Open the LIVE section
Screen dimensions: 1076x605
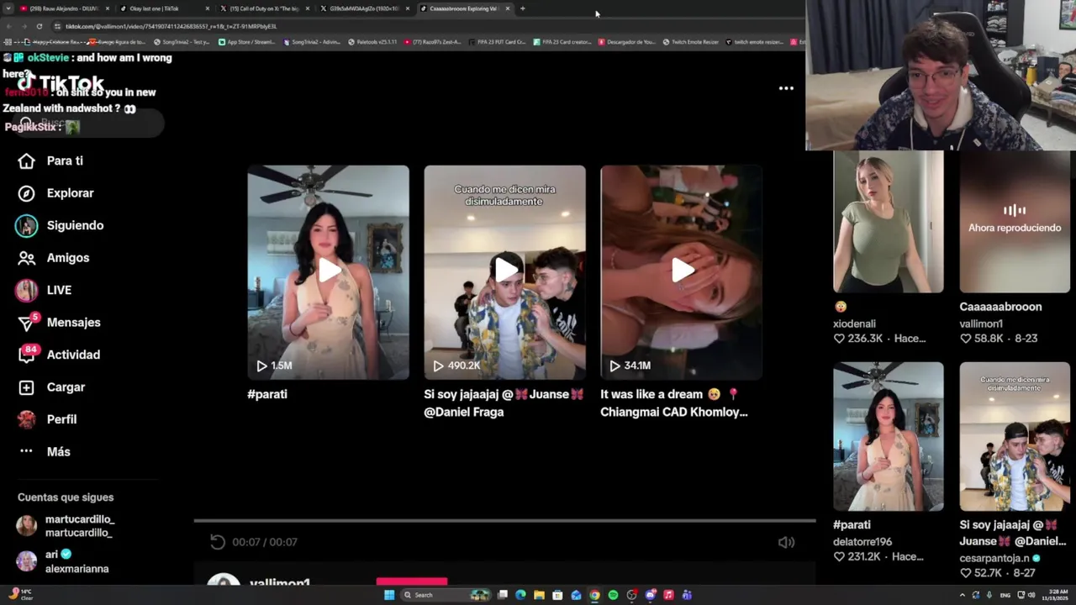44,290
